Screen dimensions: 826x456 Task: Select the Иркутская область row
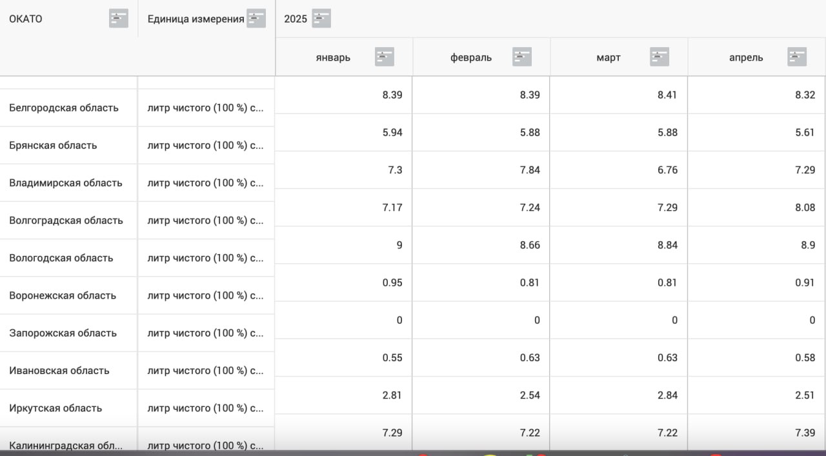tap(55, 407)
